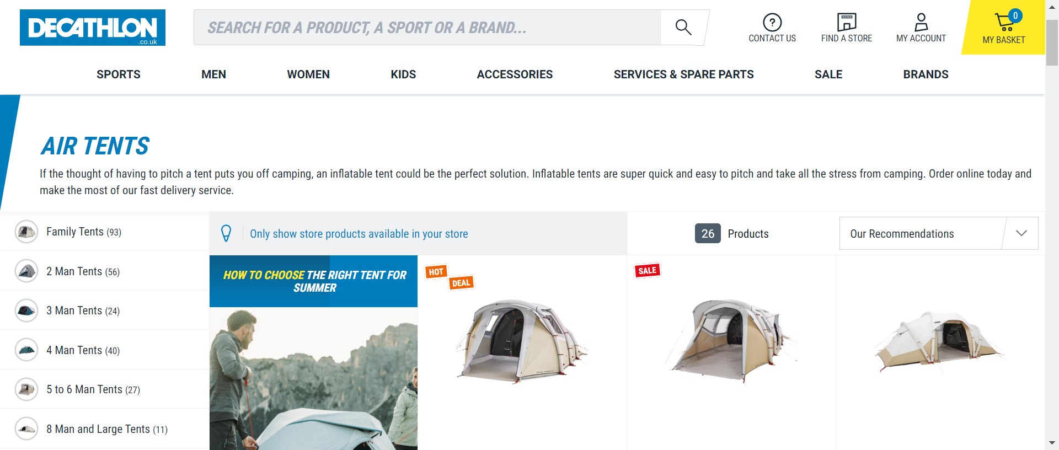Viewport: 1059px width, 450px height.
Task: Click the search product input field
Action: [x=427, y=28]
